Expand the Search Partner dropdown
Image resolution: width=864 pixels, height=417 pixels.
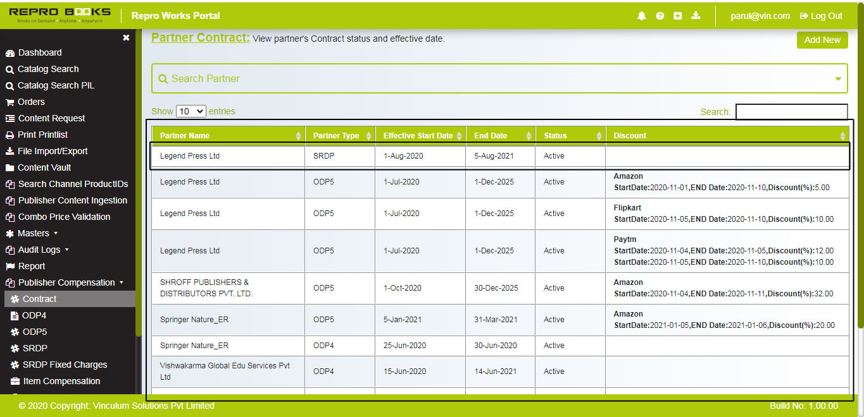837,78
